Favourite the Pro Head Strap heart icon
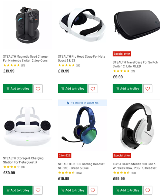Image resolution: width=160 pixels, height=196 pixels. (x=93, y=89)
